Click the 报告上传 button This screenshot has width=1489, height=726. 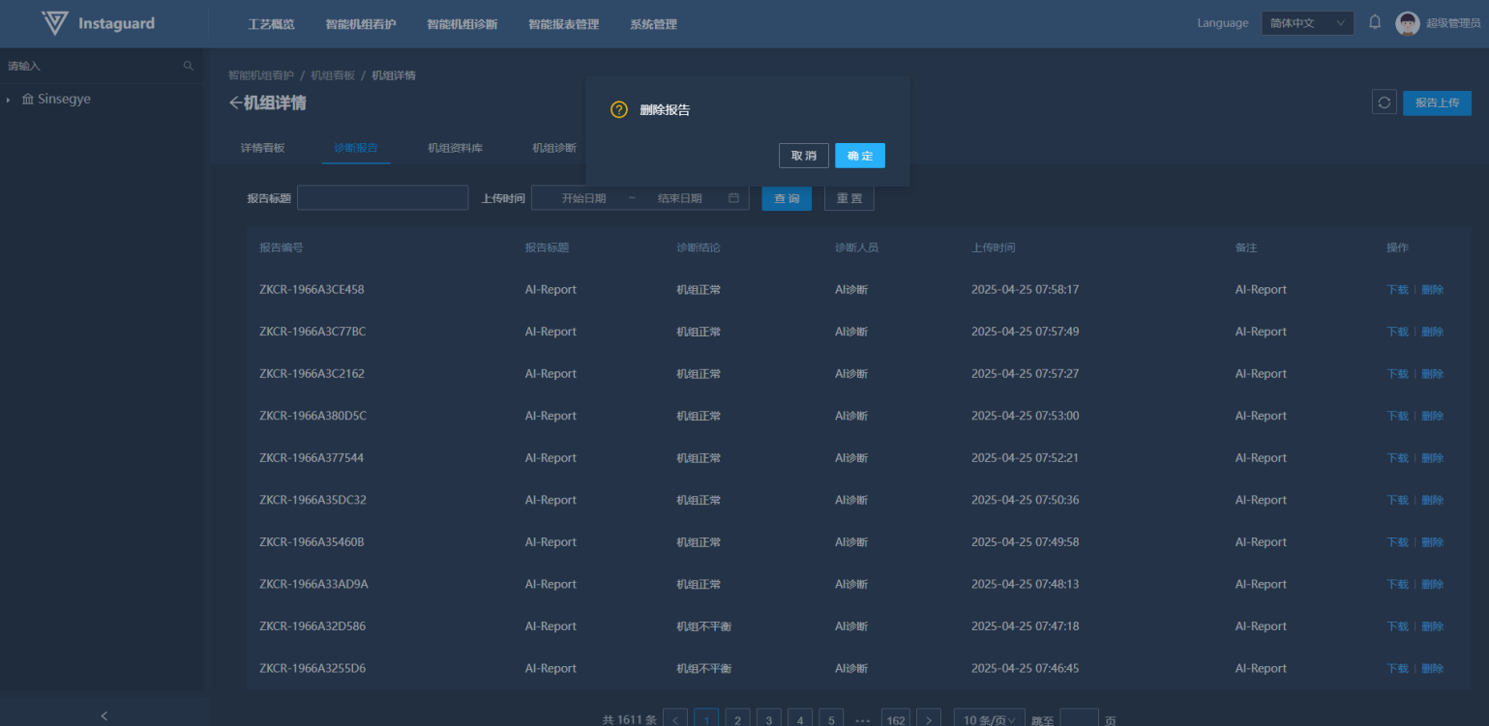1436,102
